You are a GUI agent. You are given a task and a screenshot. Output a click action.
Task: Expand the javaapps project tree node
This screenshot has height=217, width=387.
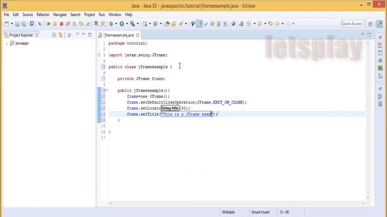[x=7, y=43]
